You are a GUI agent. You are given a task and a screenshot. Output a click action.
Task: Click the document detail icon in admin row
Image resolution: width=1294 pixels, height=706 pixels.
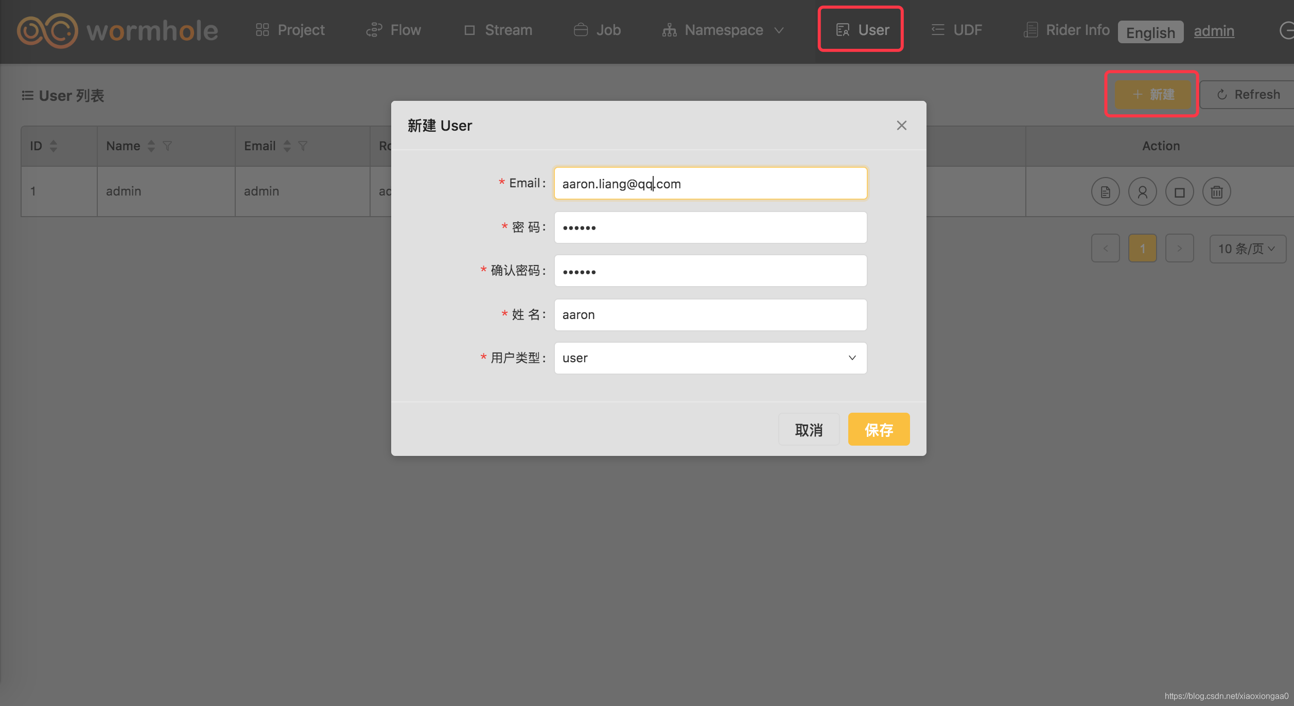(x=1105, y=192)
